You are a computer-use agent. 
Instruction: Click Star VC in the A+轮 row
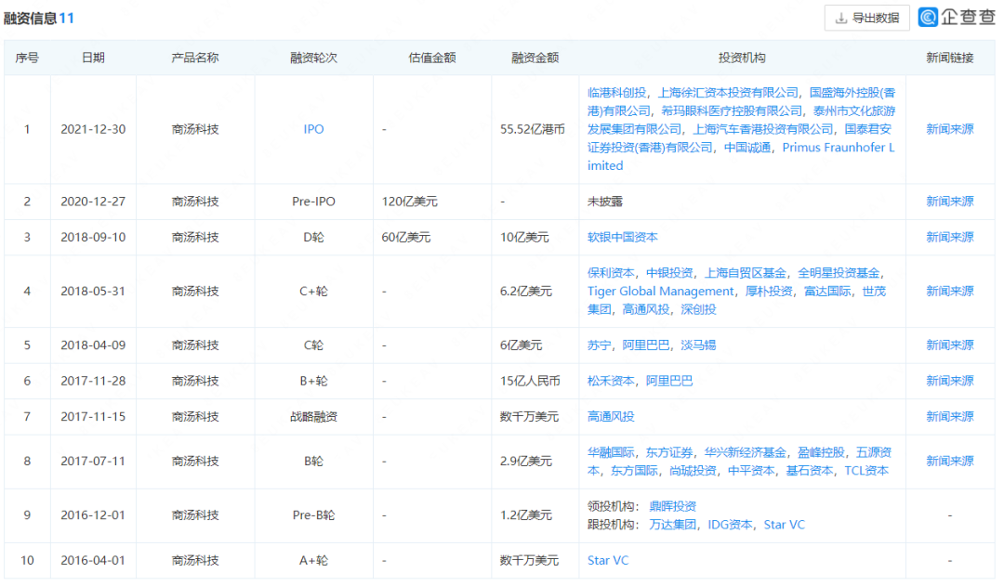608,561
